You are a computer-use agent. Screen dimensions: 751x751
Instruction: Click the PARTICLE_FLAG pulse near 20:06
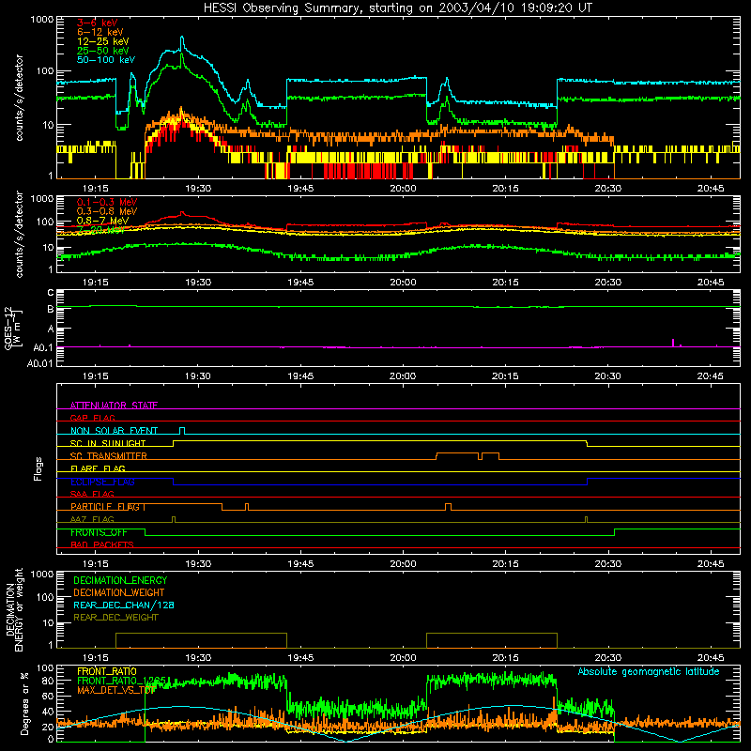point(448,507)
